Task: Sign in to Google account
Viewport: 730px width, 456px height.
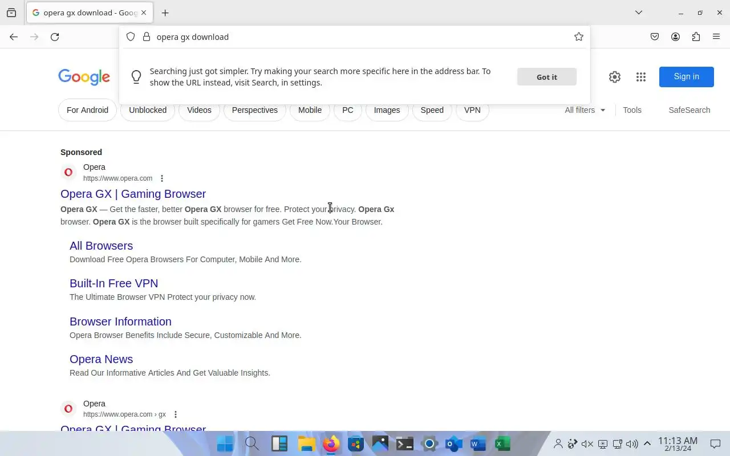Action: [x=686, y=77]
